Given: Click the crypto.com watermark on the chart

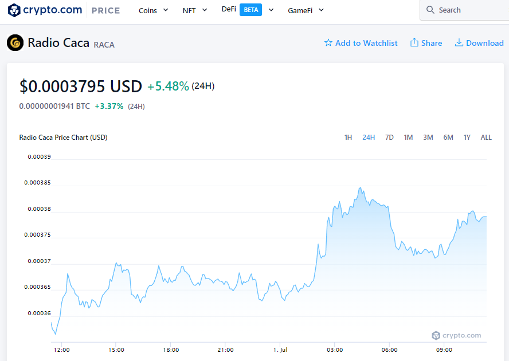Looking at the screenshot, I should pos(456,335).
